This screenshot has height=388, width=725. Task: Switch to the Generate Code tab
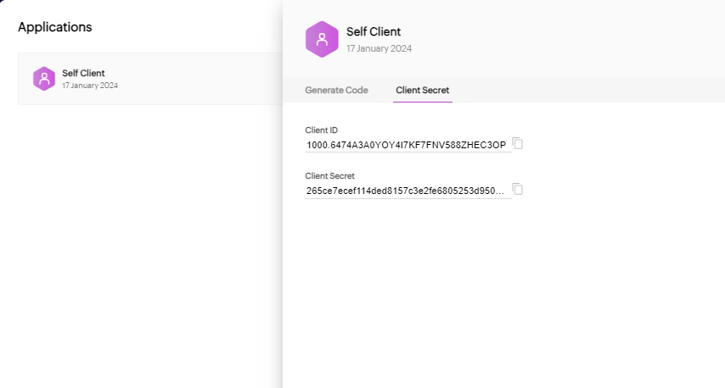click(336, 90)
